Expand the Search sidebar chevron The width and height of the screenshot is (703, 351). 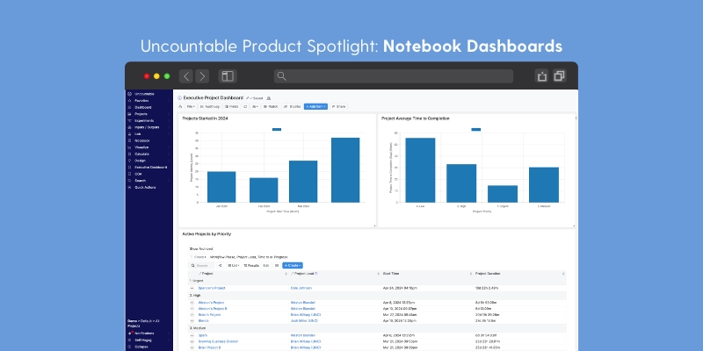[x=169, y=181]
